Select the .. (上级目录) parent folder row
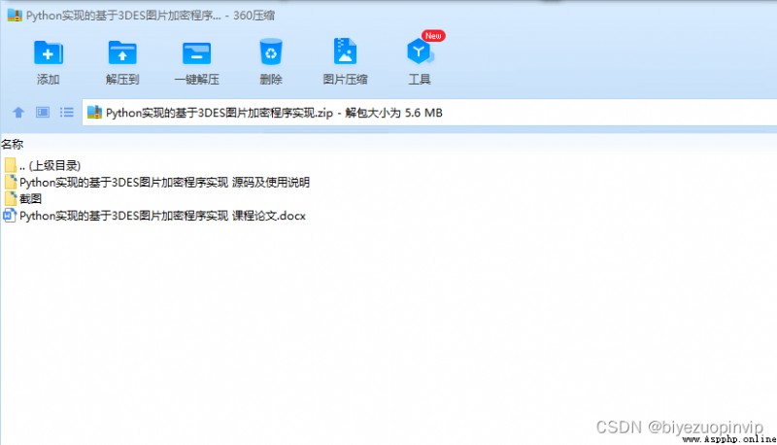Screen dimensions: 777x445 coord(42,165)
